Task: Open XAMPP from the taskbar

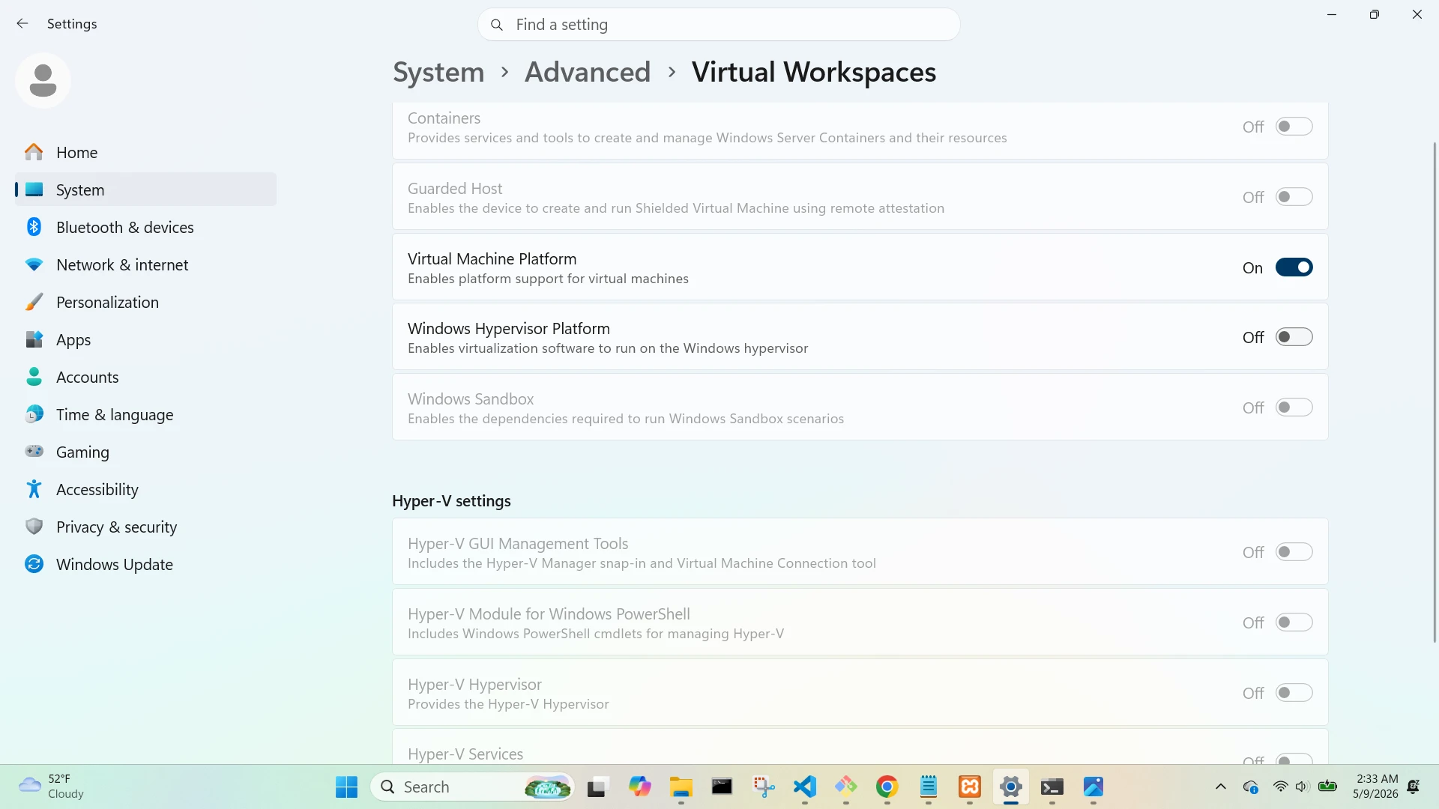Action: [x=970, y=787]
